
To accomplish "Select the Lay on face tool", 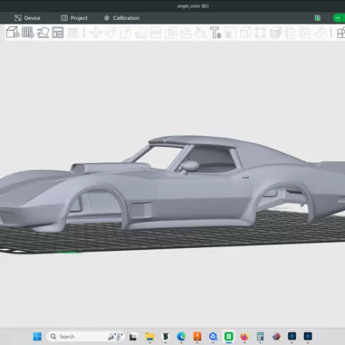I will (x=141, y=32).
